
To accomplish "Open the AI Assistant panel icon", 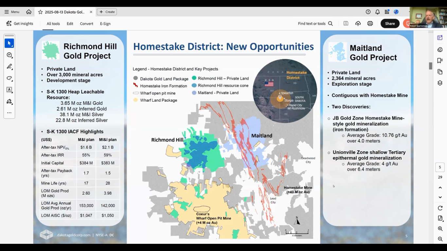I will tap(440, 38).
